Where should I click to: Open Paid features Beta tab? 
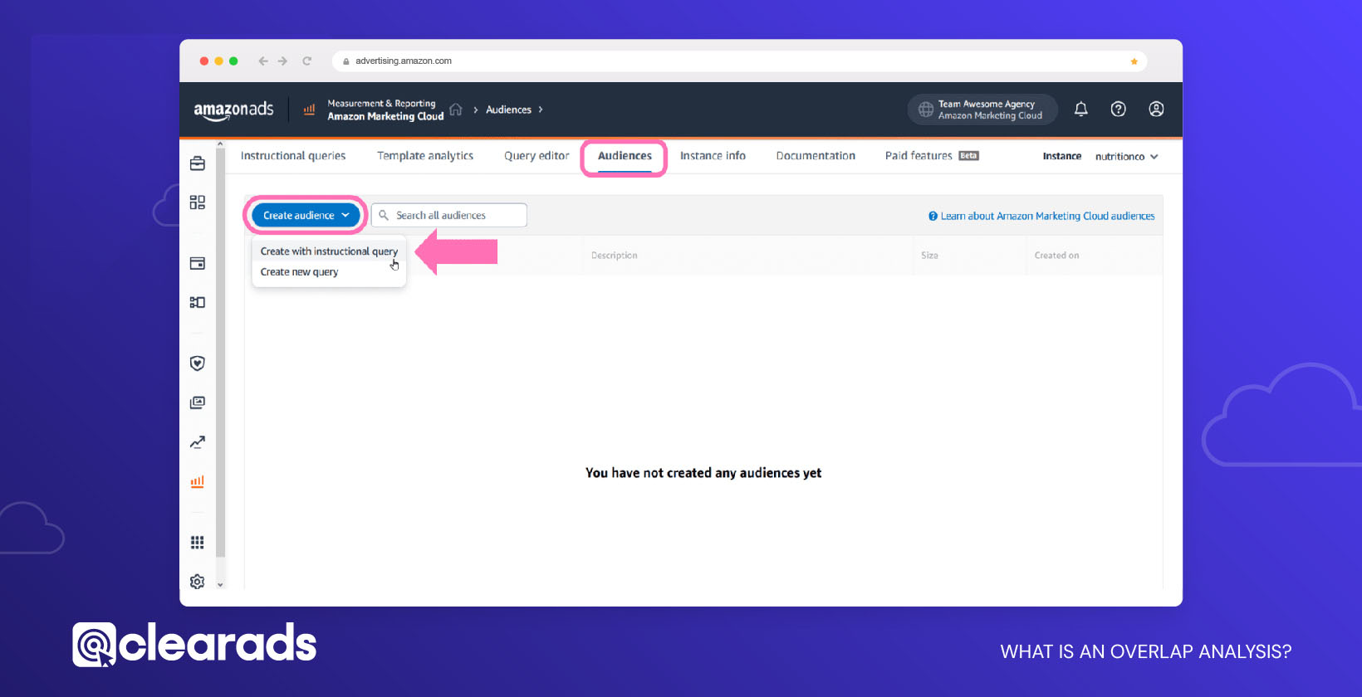932,156
